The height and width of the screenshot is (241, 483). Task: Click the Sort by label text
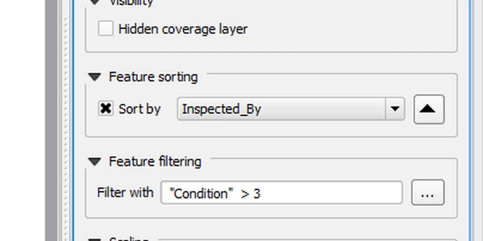pyautogui.click(x=140, y=109)
